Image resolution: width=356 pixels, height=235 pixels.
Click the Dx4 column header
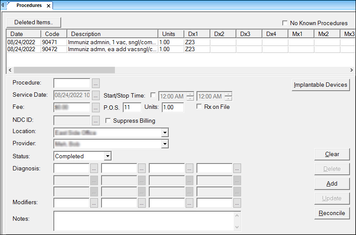[x=275, y=34]
